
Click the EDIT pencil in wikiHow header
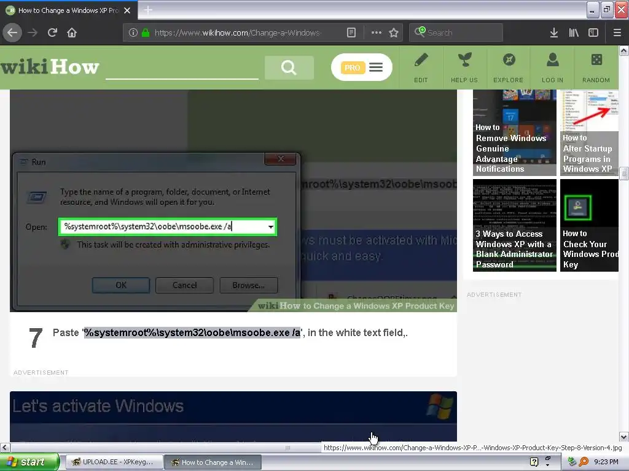point(421,67)
